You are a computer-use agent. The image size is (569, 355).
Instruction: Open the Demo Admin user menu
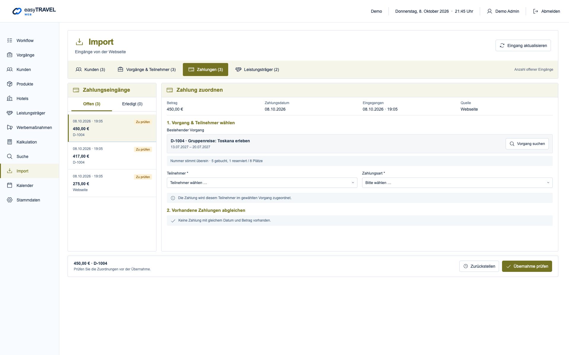point(503,11)
